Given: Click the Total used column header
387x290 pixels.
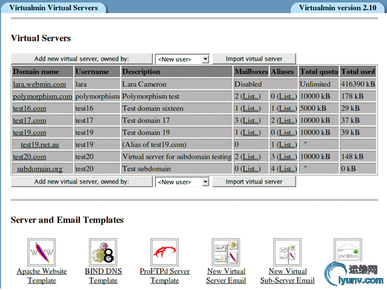Looking at the screenshot, I should 358,72.
